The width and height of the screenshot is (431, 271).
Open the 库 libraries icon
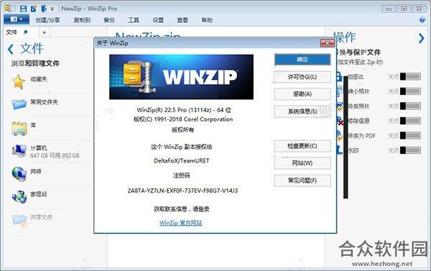coord(19,129)
